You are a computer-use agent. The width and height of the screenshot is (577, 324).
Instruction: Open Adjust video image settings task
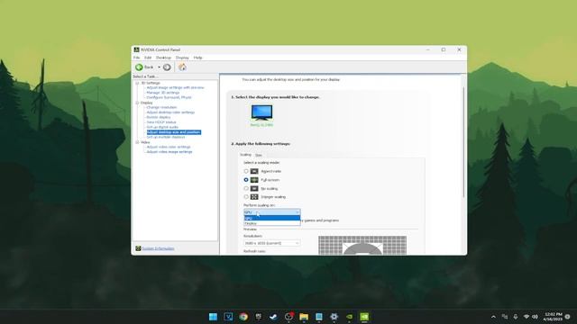(169, 152)
